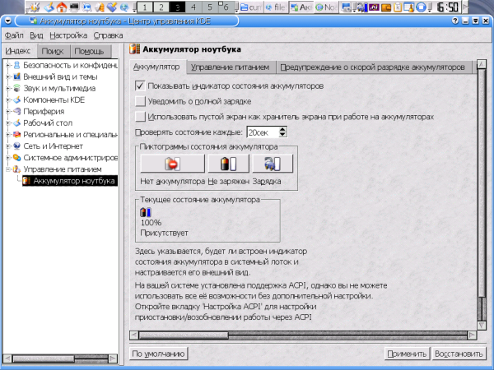Click the Зарядка plug icon button

pos(273,164)
